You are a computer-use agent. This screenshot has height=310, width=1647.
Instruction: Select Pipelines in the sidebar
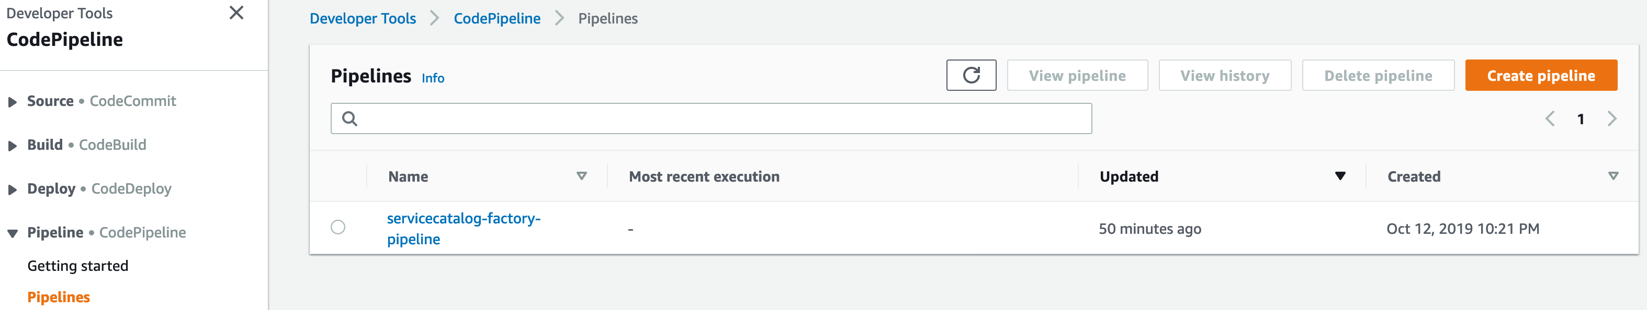coord(59,297)
